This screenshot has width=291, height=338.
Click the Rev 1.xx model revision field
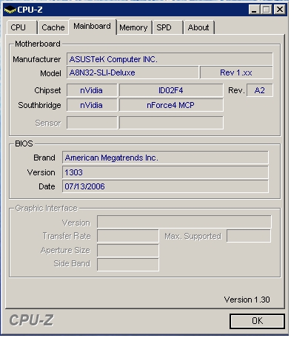236,72
